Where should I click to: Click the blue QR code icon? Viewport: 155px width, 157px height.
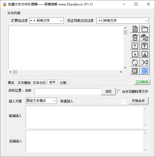pyautogui.click(x=145, y=71)
